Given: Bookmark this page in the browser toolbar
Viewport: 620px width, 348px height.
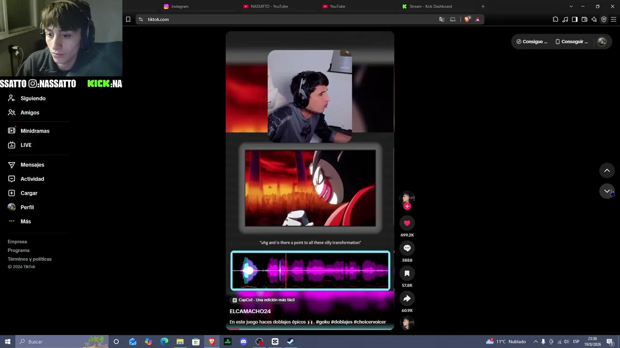Looking at the screenshot, I should tap(128, 19).
